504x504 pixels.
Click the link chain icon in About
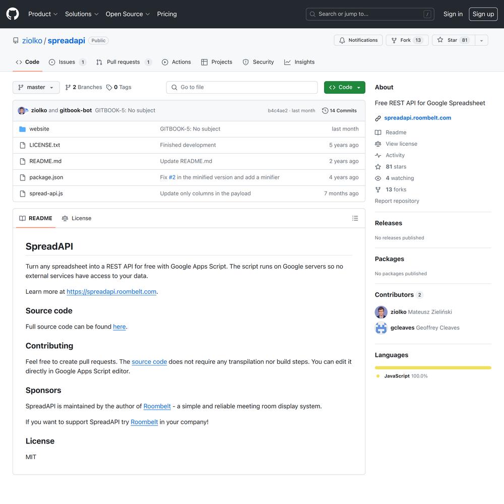click(x=378, y=118)
